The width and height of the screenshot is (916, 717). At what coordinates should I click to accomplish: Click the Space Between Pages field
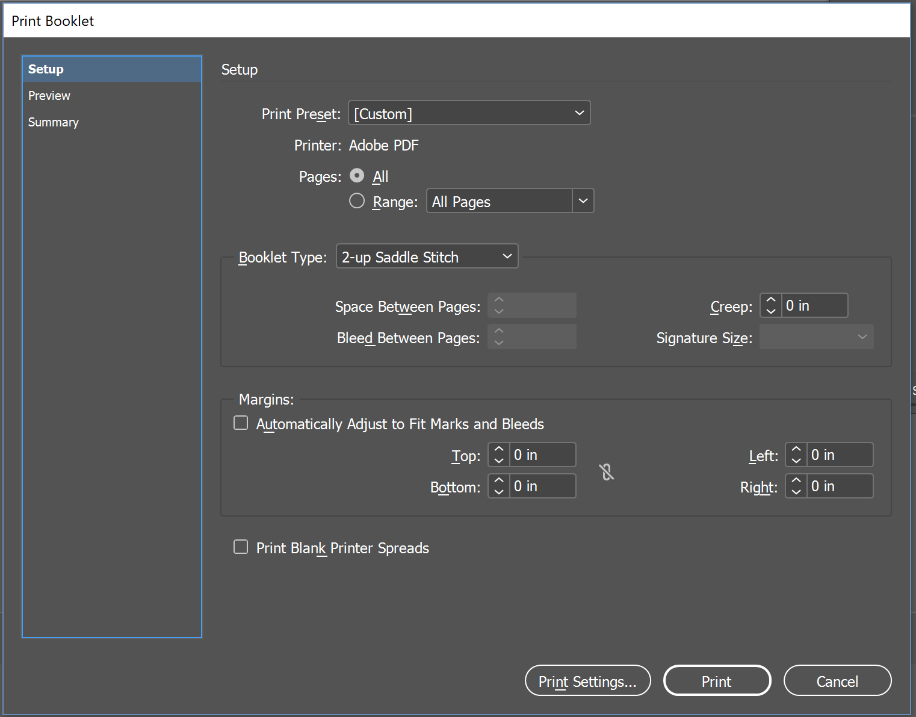pos(532,305)
